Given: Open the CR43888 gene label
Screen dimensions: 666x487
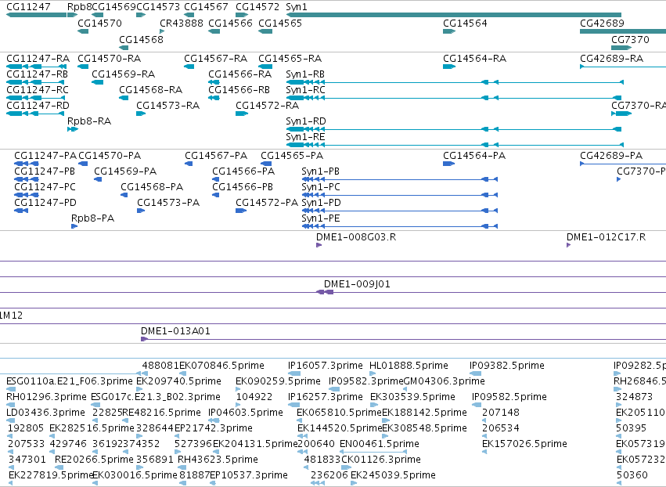Looking at the screenshot, I should [x=182, y=23].
